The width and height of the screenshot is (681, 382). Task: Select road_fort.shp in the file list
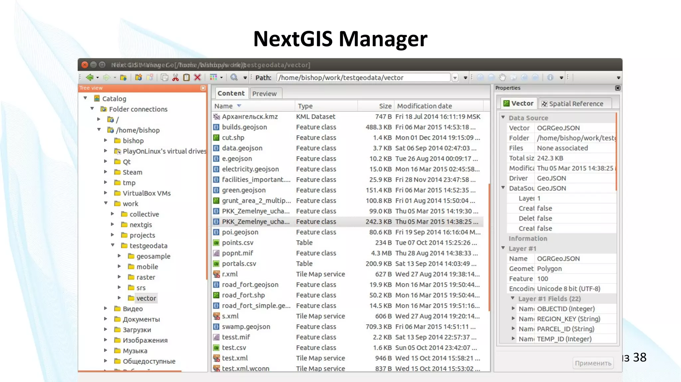[x=347, y=295]
